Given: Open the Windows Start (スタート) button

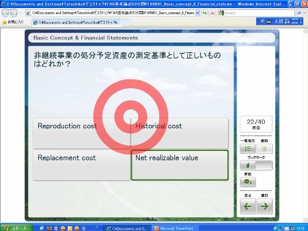Looking at the screenshot, I should click(x=16, y=228).
